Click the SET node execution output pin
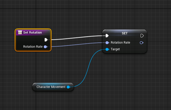The width and height of the screenshot is (171, 110). click(142, 36)
